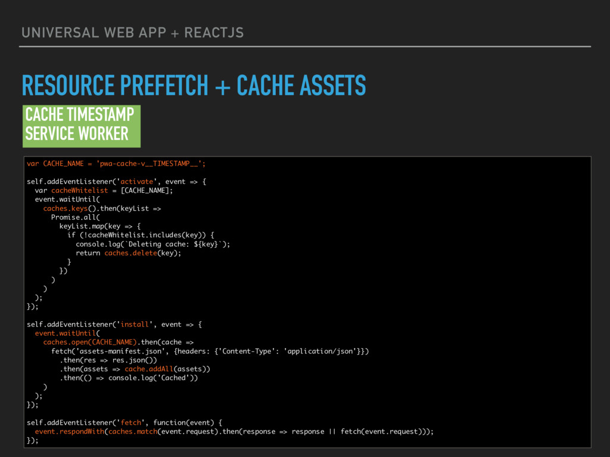Click the console.log 'Deleting cache' line

click(x=153, y=244)
